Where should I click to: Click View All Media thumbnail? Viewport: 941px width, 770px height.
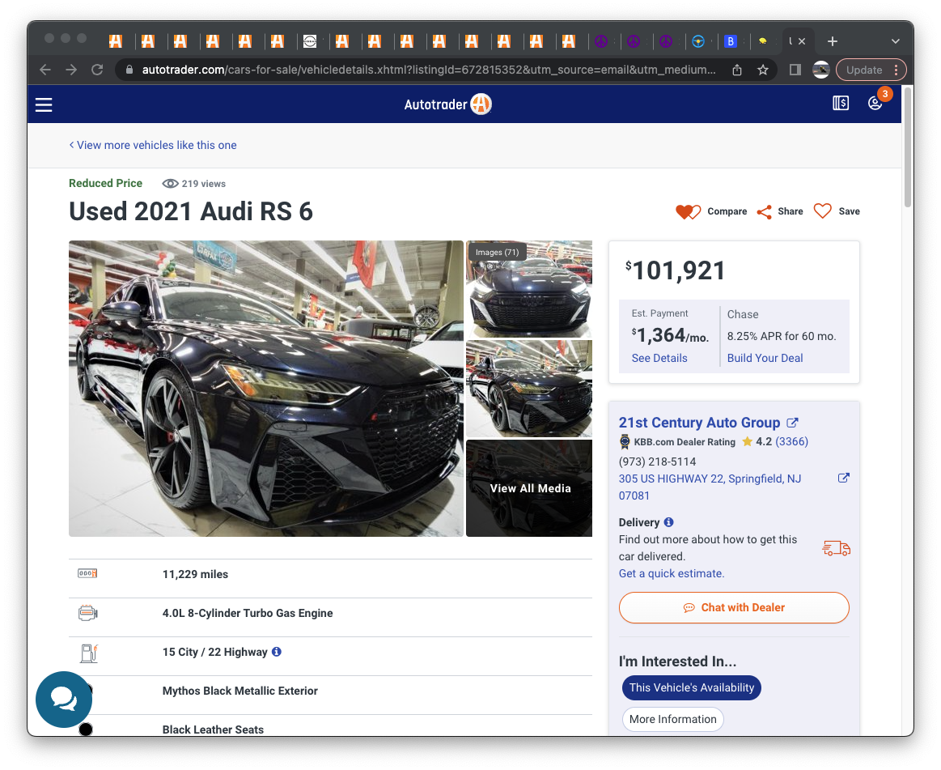pos(530,488)
